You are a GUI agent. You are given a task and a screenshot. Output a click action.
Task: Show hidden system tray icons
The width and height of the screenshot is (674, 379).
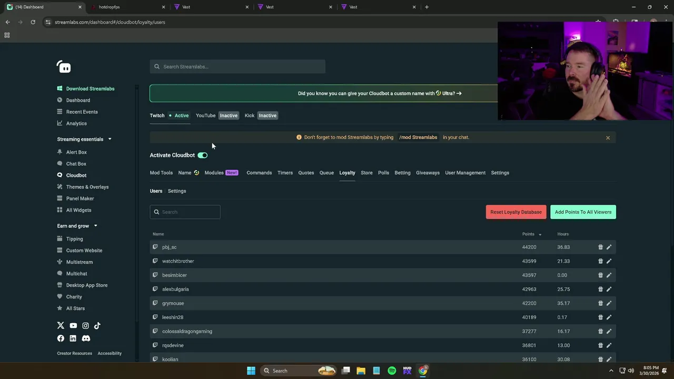tap(611, 371)
